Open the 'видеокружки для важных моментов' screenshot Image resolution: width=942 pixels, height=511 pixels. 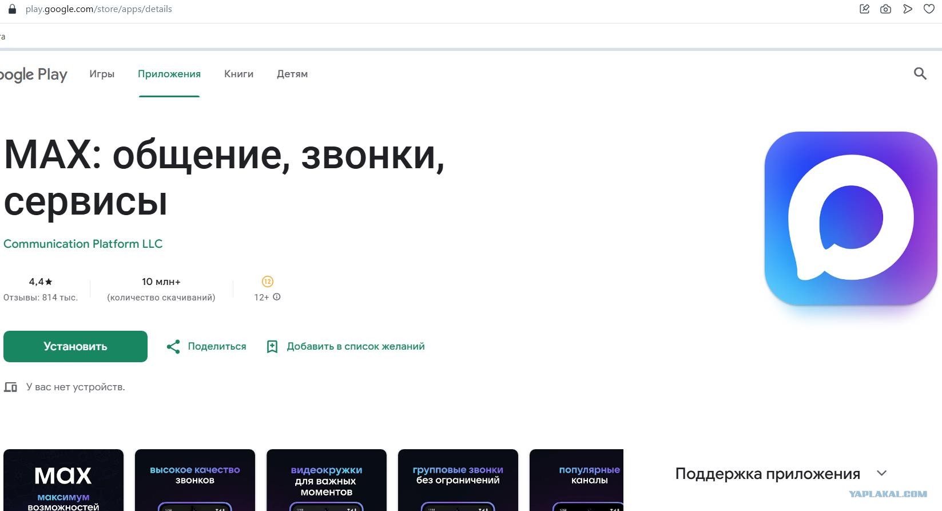coord(327,480)
